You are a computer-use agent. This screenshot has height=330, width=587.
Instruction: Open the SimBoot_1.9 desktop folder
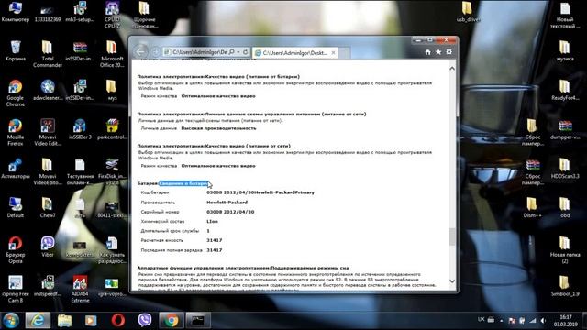(565, 286)
